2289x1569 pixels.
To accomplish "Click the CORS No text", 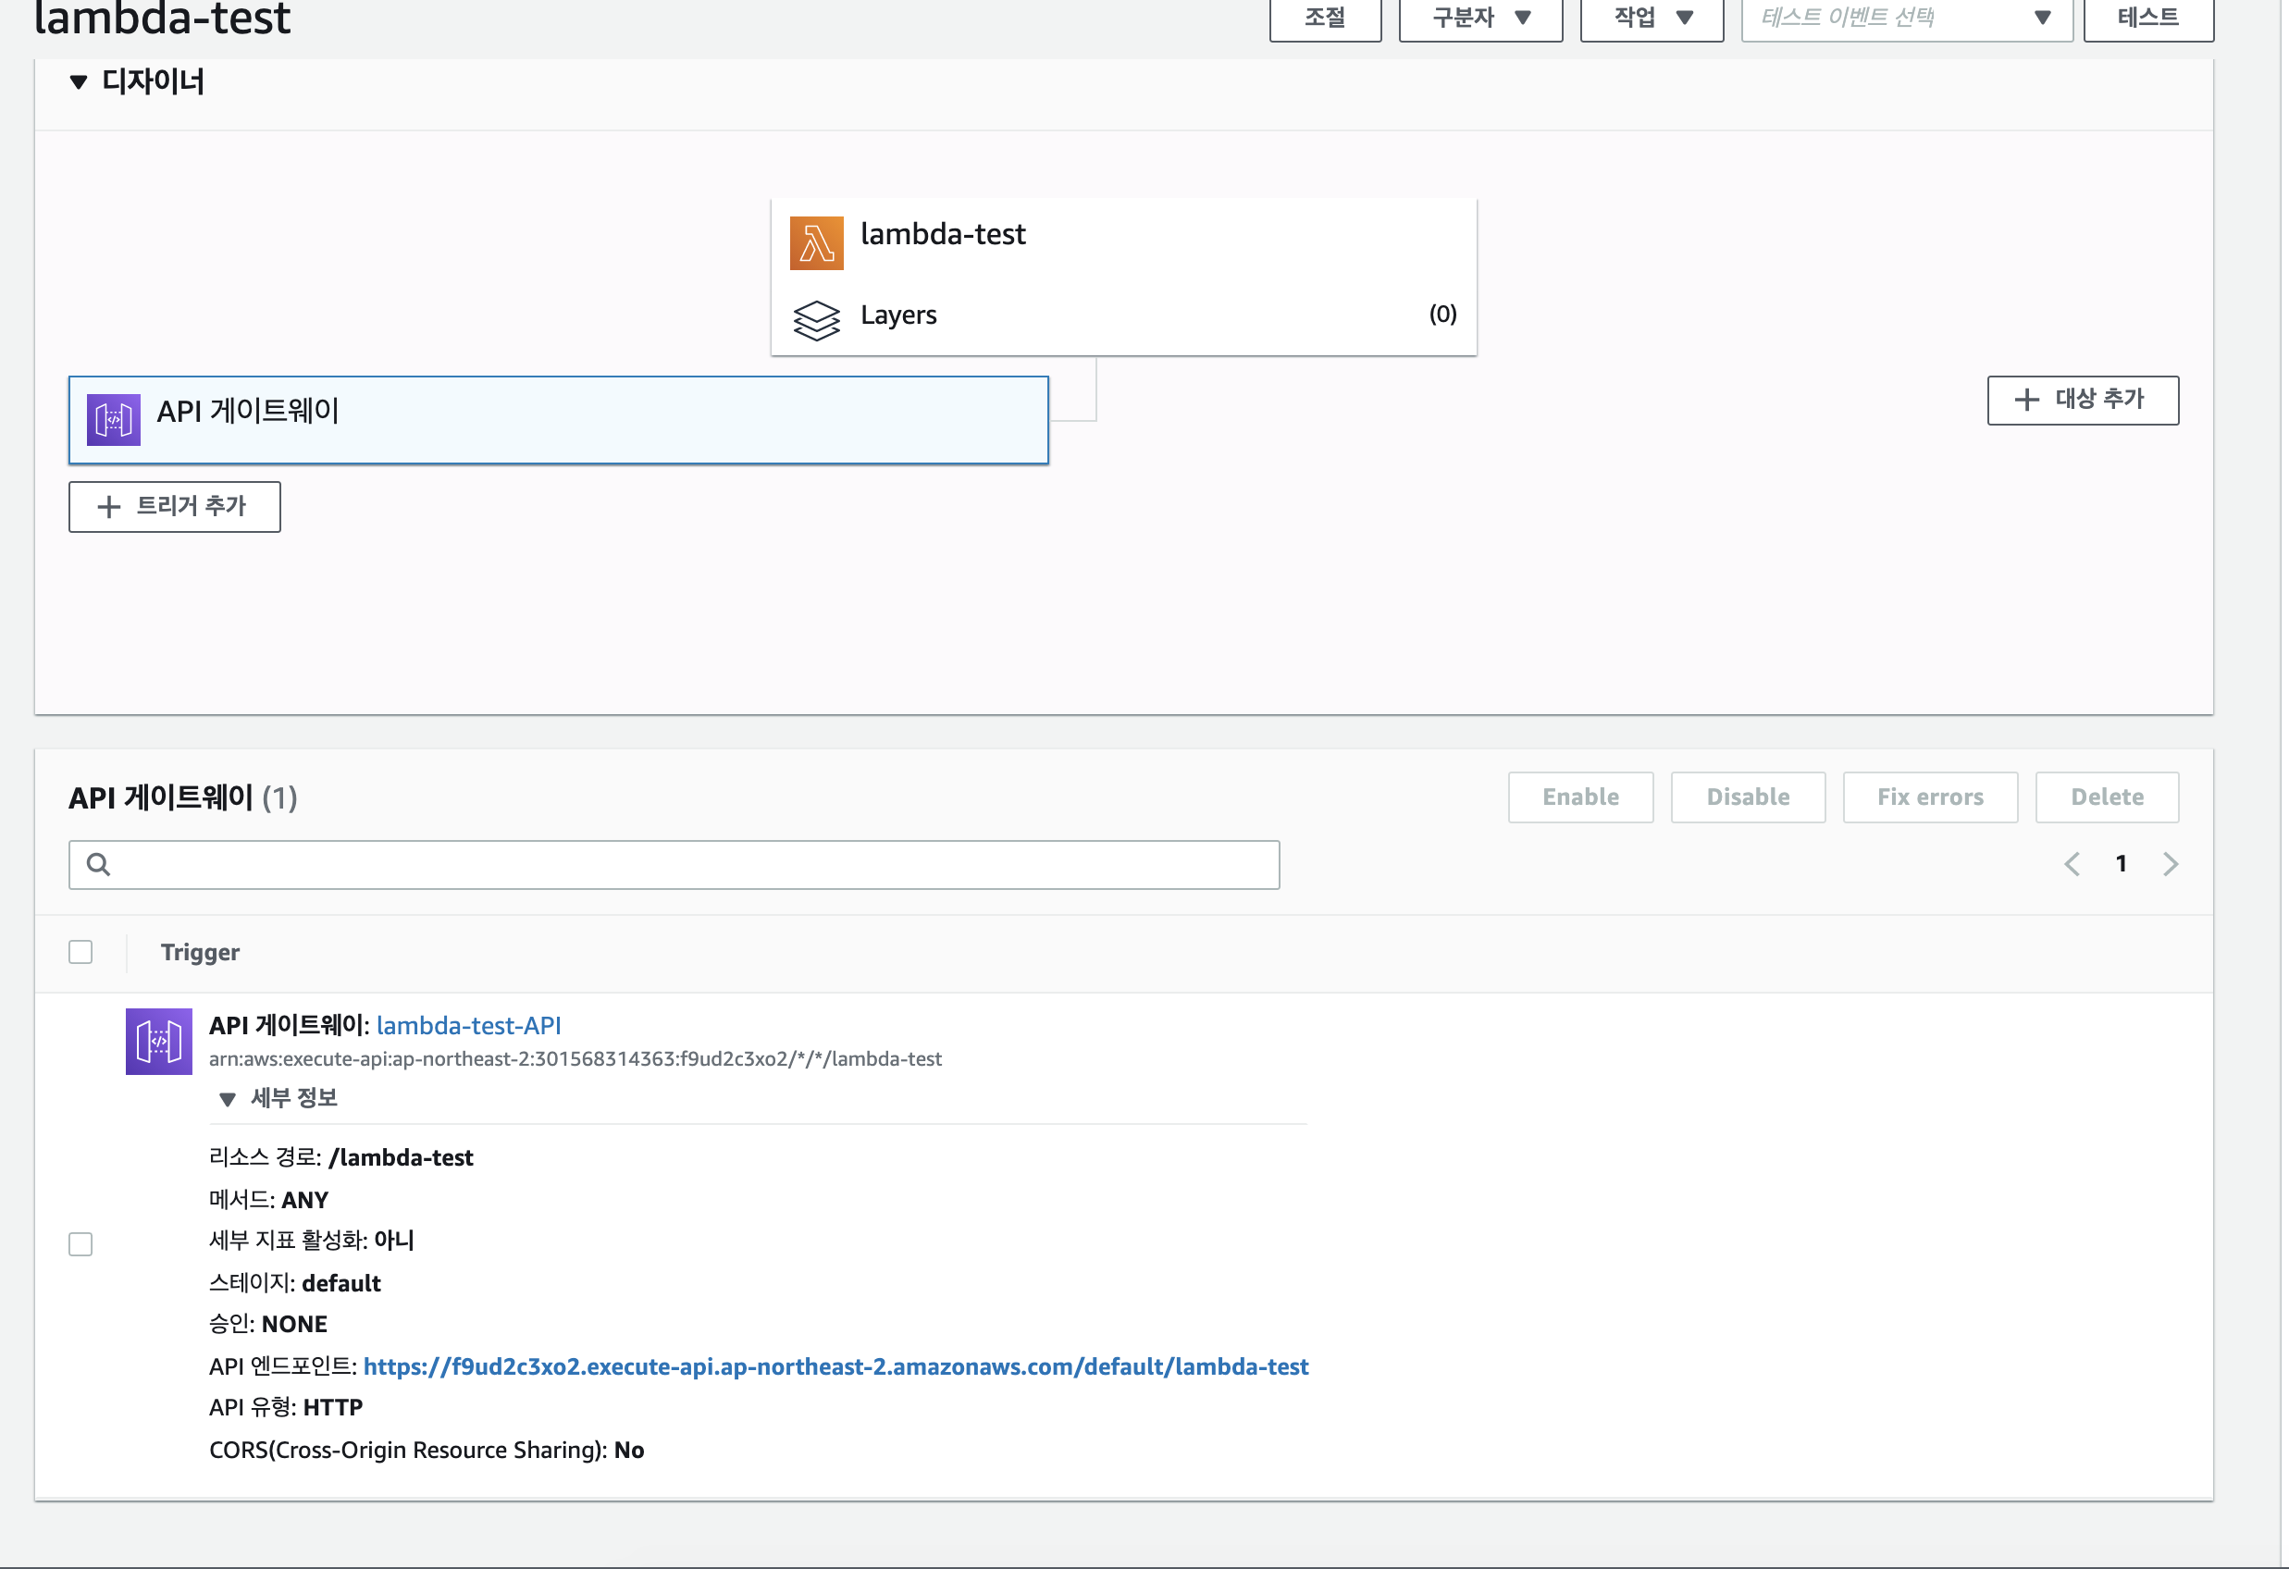I will point(427,1450).
